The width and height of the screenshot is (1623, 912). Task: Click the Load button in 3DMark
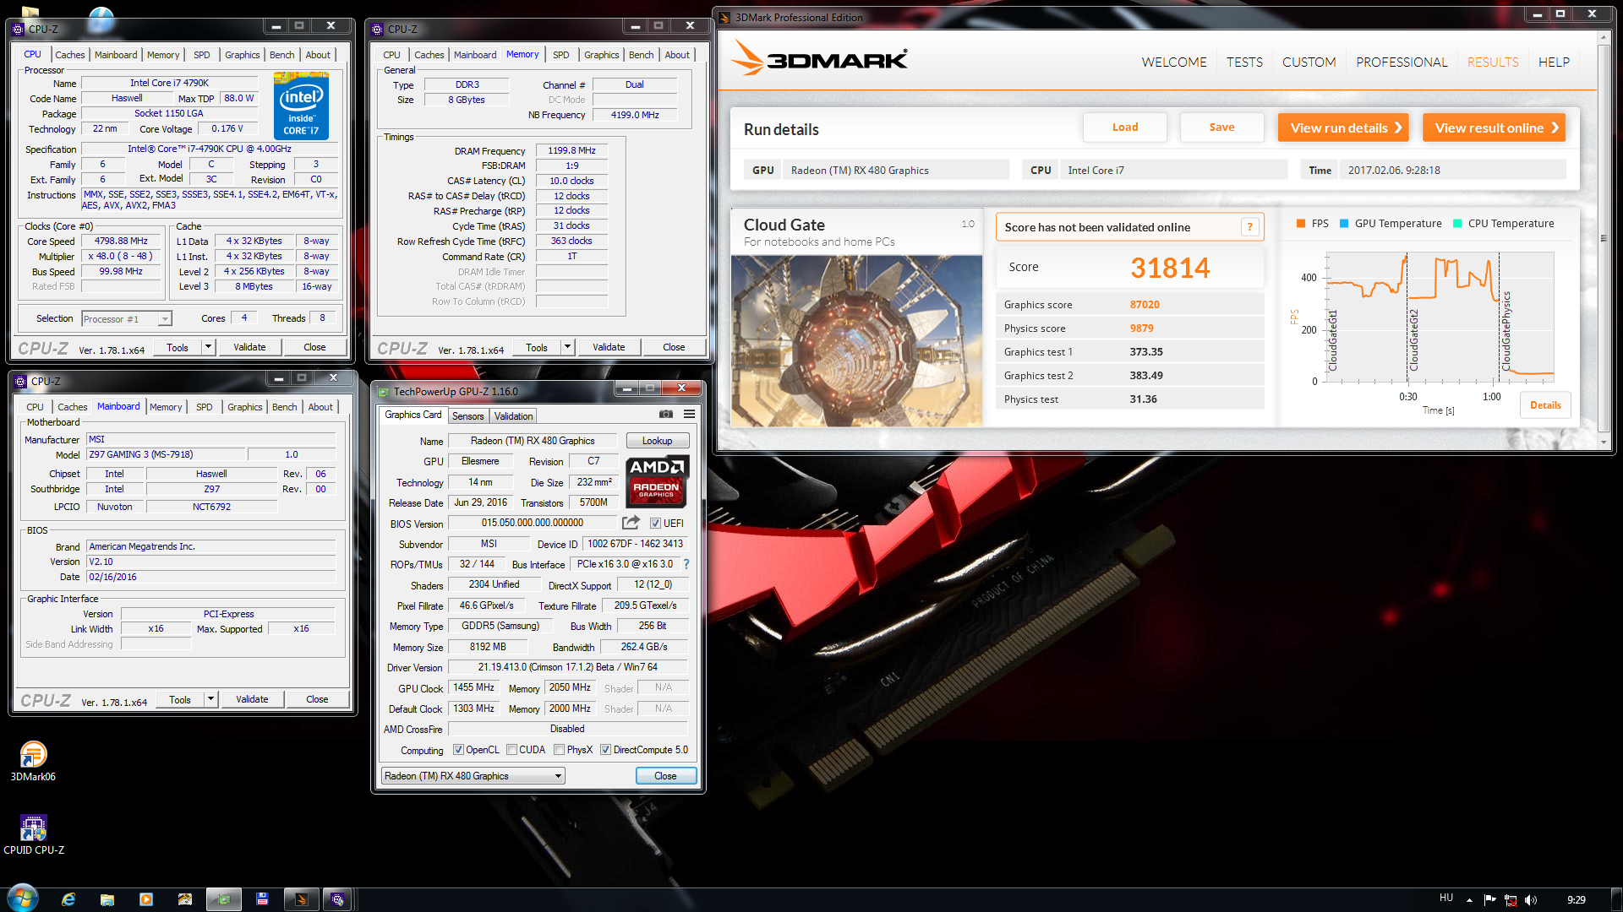pyautogui.click(x=1125, y=128)
